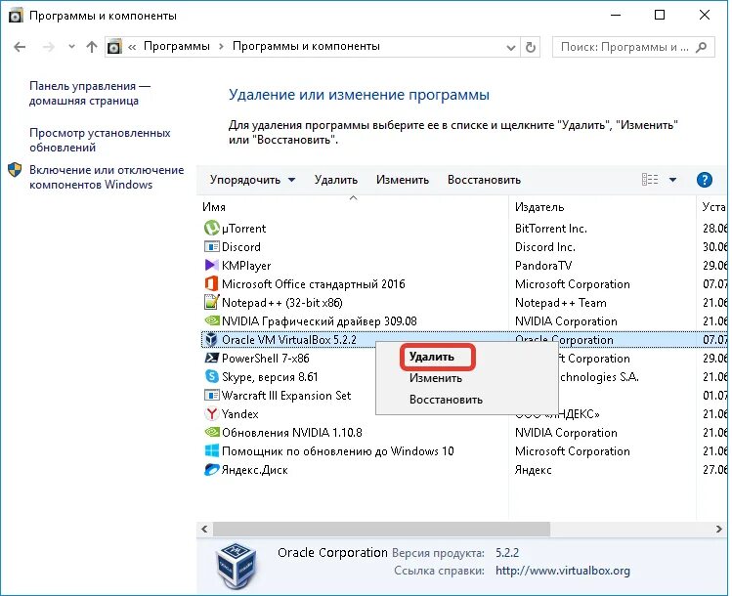The width and height of the screenshot is (732, 596).
Task: Click the chevron after Программы breadcrumb
Action: pyautogui.click(x=221, y=47)
